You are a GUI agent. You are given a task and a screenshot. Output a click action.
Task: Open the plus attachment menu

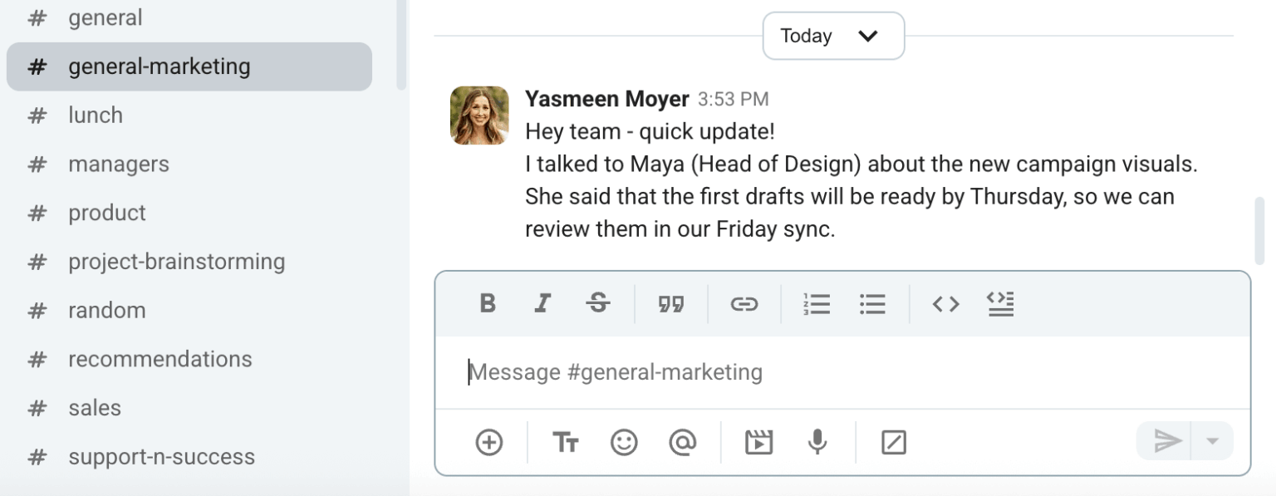coord(489,442)
